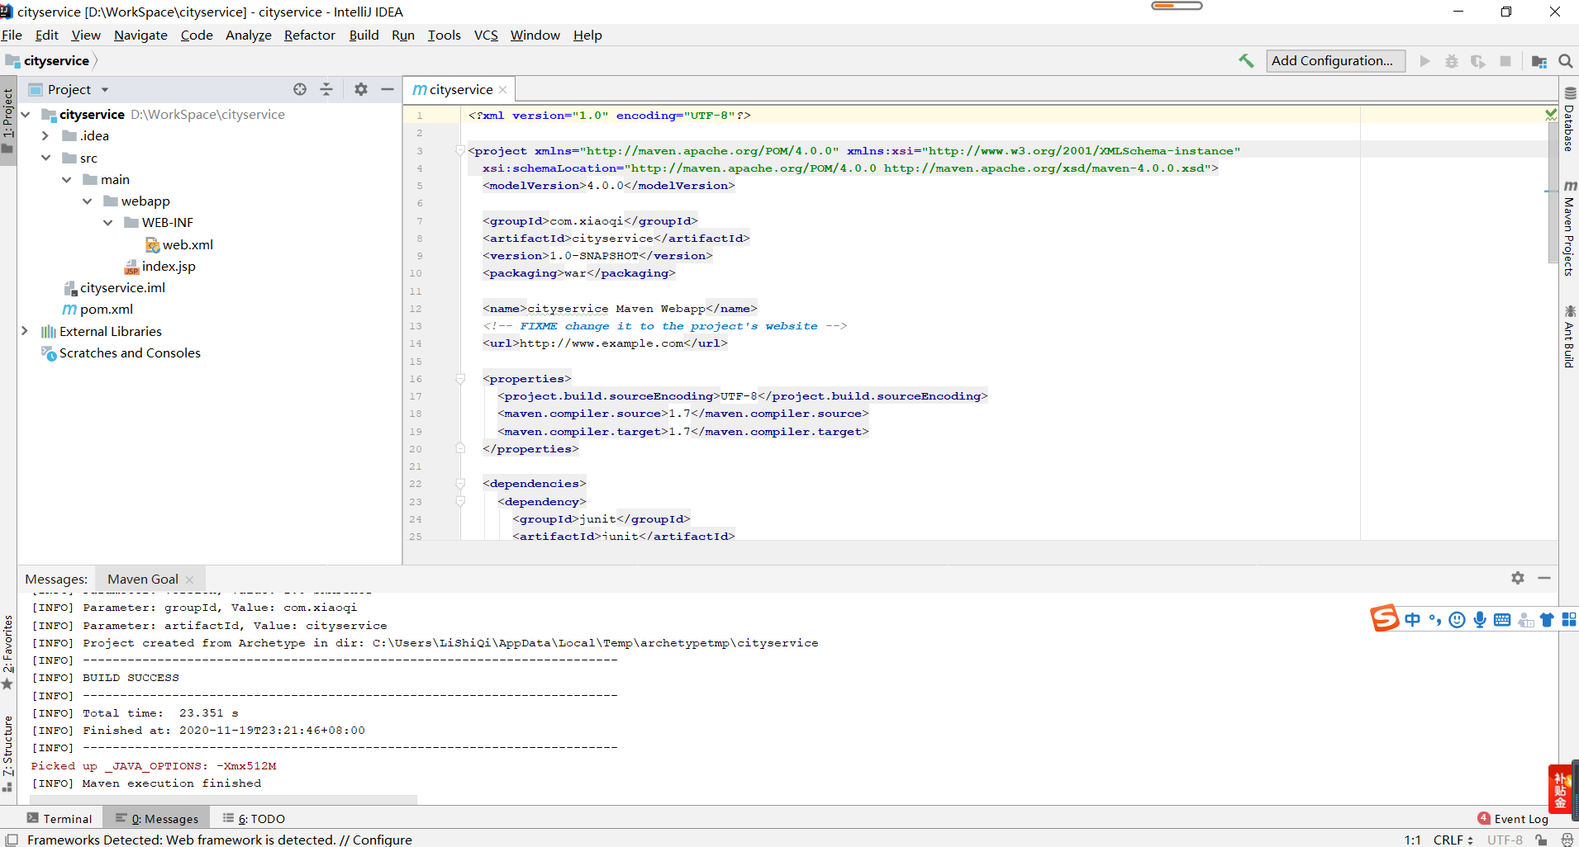Viewport: 1579px width, 847px height.
Task: Collapse the main folder
Action: click(x=66, y=180)
